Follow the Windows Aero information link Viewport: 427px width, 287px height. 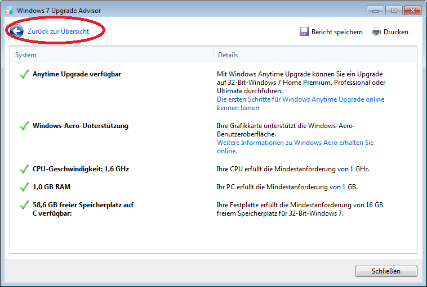295,147
